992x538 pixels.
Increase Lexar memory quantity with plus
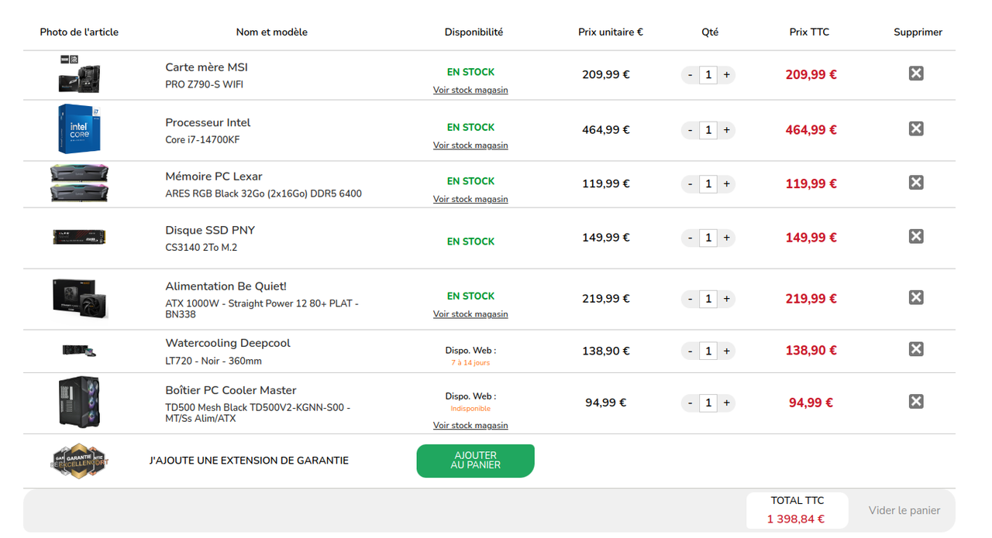[x=726, y=184]
